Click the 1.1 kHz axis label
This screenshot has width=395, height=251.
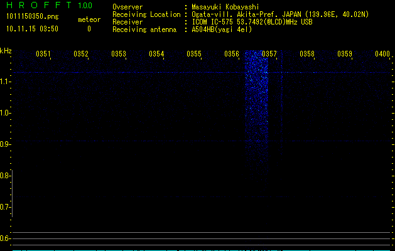[5, 82]
